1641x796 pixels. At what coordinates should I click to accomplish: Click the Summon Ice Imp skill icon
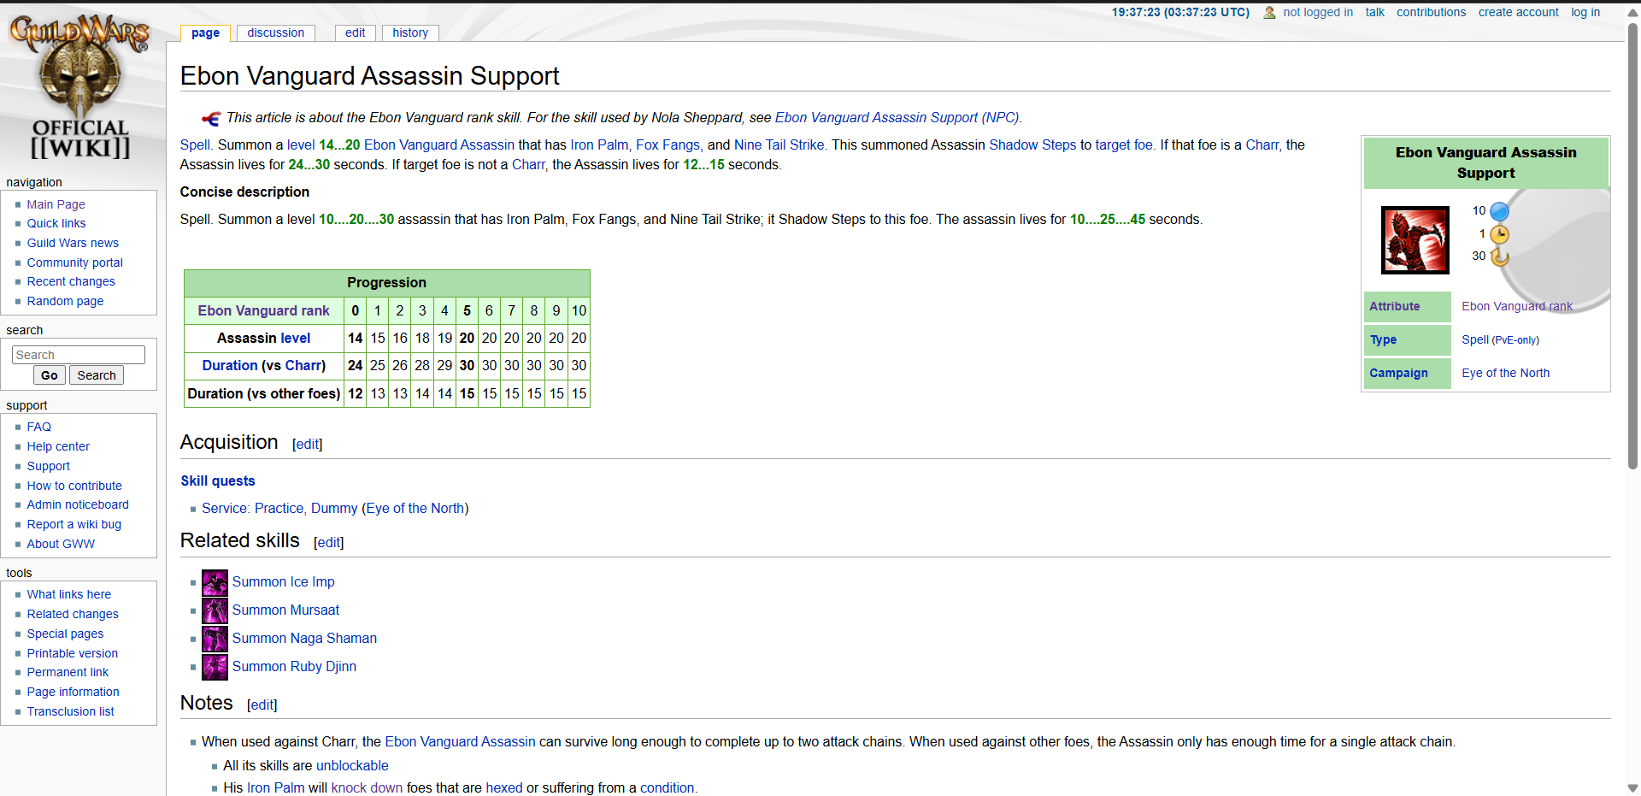pos(215,582)
